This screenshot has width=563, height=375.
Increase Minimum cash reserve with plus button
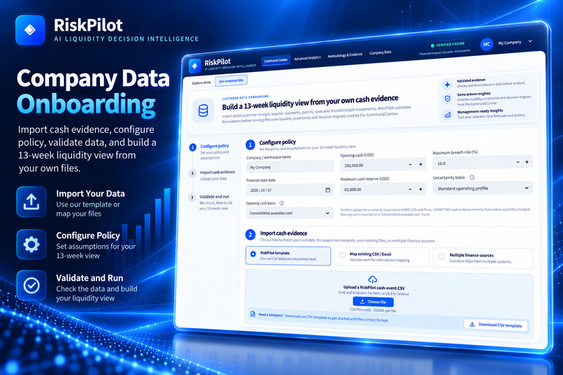[x=421, y=189]
